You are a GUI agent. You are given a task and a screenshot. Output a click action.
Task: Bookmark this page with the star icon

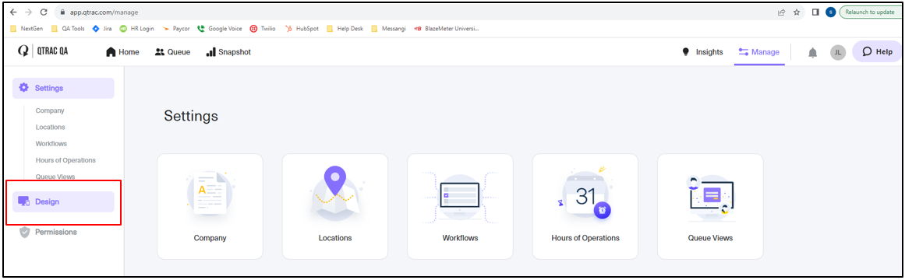coord(797,12)
